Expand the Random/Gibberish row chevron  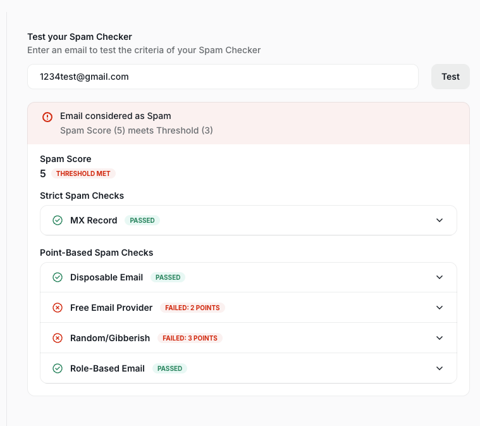[440, 338]
